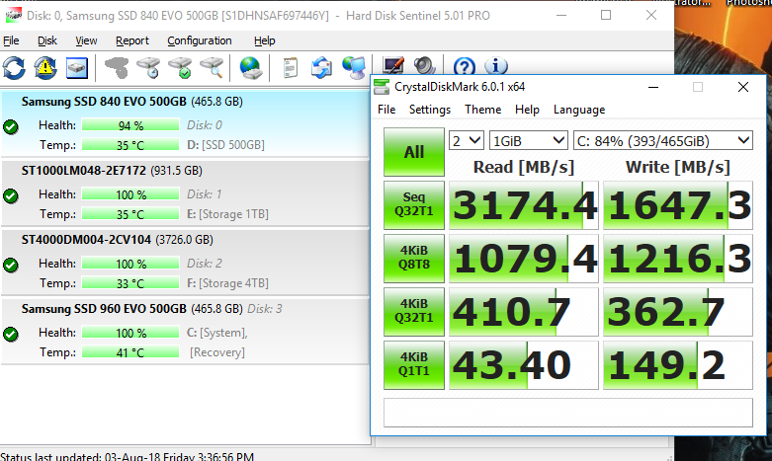The height and width of the screenshot is (461, 772).
Task: Click the E: [Storage 1TB] volume label
Action: click(227, 214)
